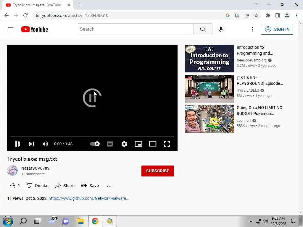Close the Trycolix.exe tab
This screenshot has width=303, height=227.
(x=69, y=5)
